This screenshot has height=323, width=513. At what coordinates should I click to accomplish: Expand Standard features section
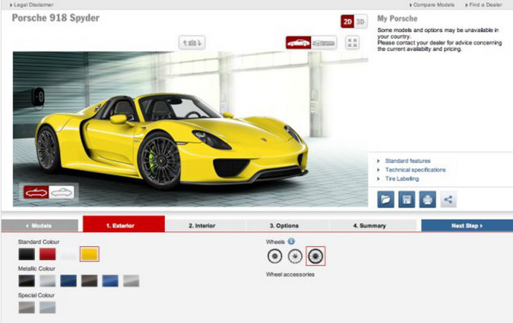pyautogui.click(x=407, y=161)
